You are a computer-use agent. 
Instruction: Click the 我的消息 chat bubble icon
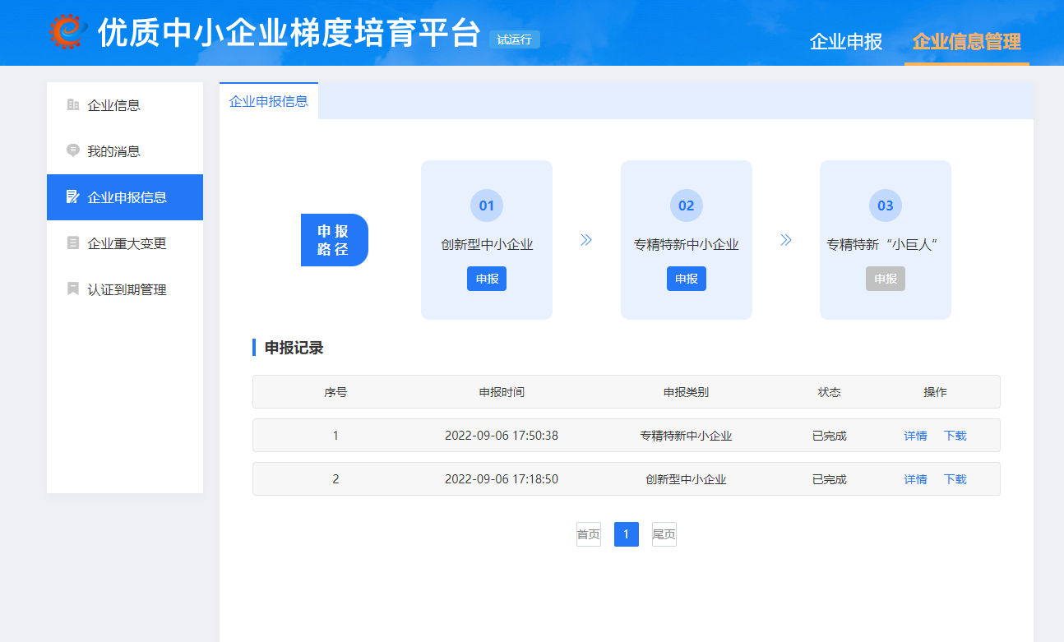[x=73, y=151]
